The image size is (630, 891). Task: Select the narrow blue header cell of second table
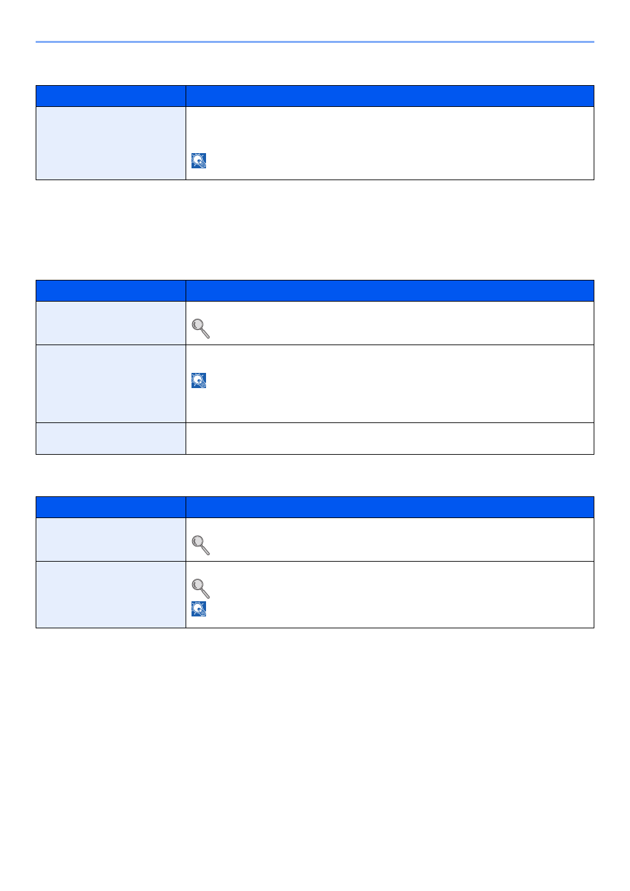tap(111, 291)
